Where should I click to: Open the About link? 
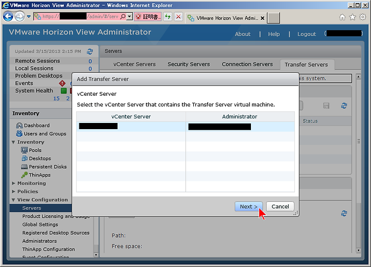(x=243, y=34)
